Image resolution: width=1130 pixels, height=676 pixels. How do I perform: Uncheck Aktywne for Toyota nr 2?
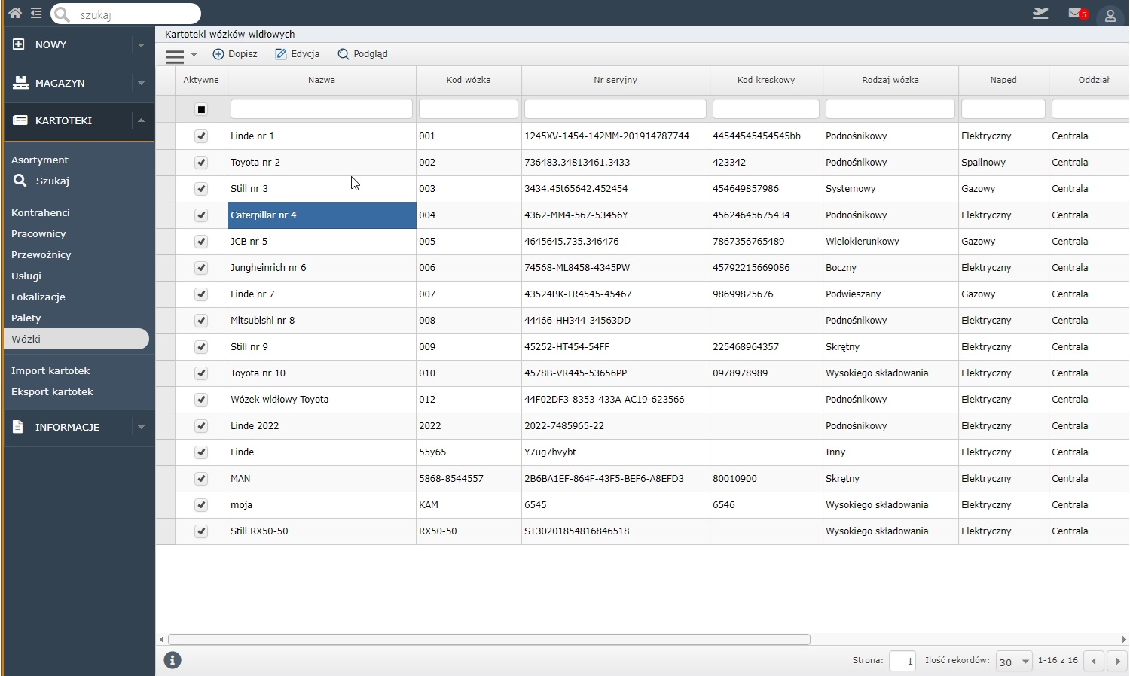(x=201, y=163)
